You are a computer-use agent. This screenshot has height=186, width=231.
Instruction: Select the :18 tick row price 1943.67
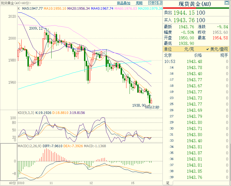194,86
